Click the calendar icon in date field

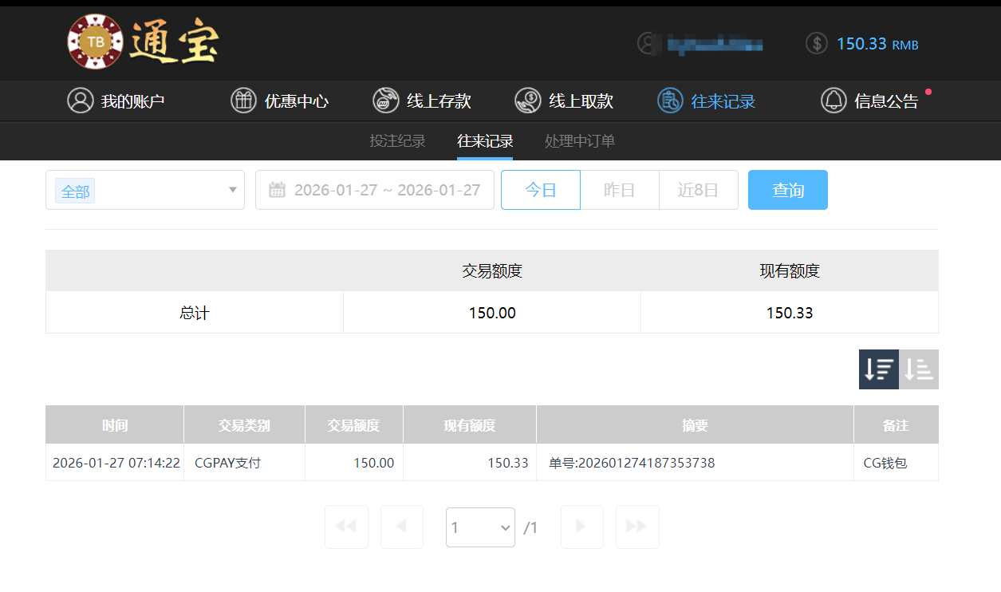pos(275,189)
